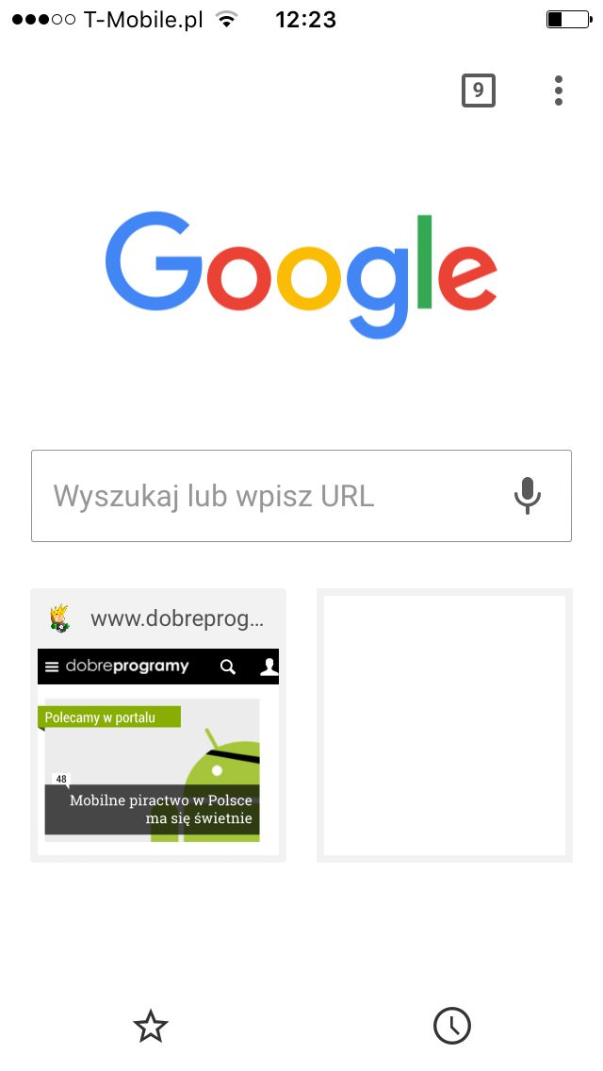This screenshot has height=1071, width=603.
Task: Tap the empty most visited tile
Action: pos(445,725)
